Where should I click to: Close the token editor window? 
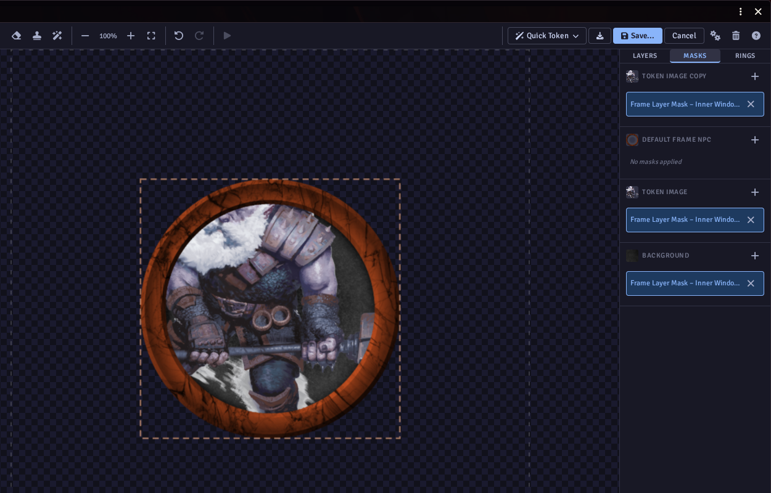[x=758, y=11]
